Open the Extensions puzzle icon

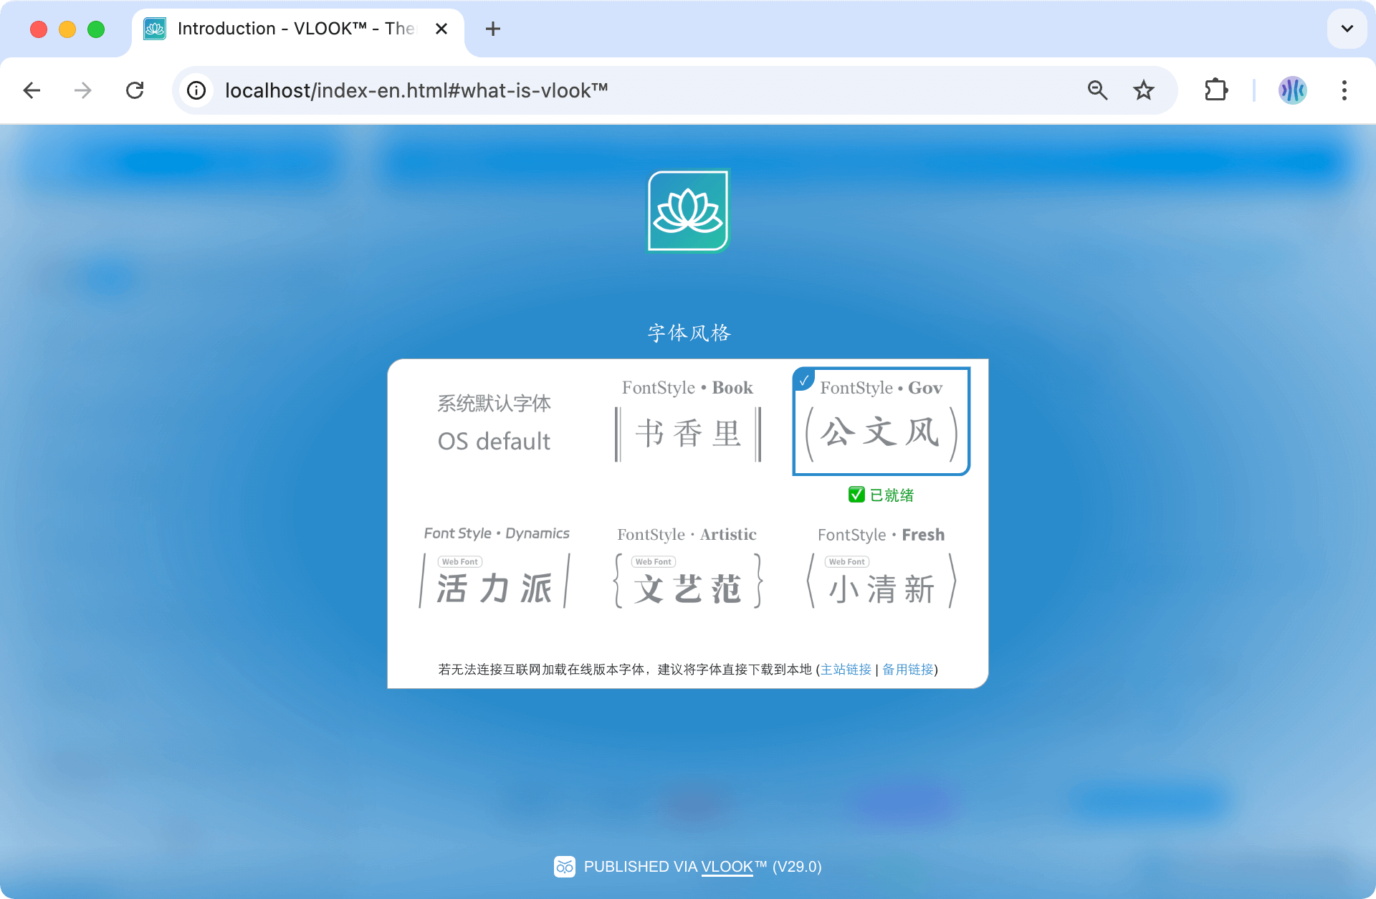(x=1216, y=90)
